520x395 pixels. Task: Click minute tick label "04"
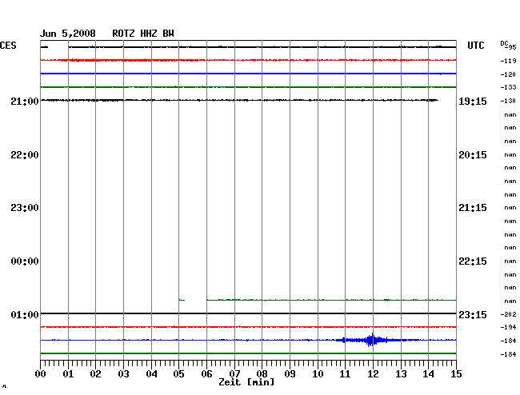[x=151, y=374]
